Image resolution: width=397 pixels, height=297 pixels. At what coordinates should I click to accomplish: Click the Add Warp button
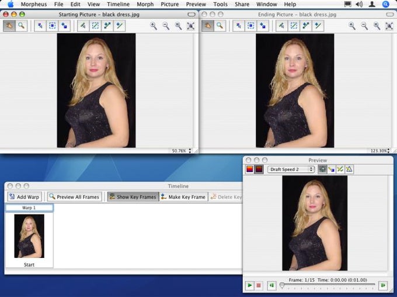point(25,197)
